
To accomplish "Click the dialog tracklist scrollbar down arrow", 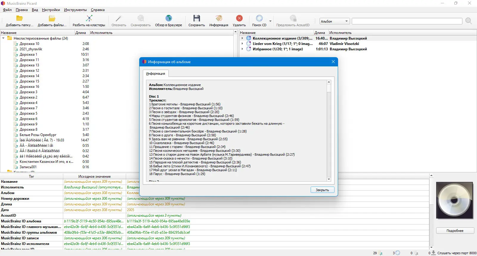I will [329, 179].
